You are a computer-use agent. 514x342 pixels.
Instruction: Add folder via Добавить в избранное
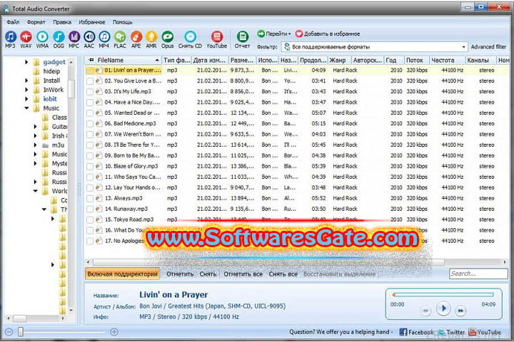328,33
